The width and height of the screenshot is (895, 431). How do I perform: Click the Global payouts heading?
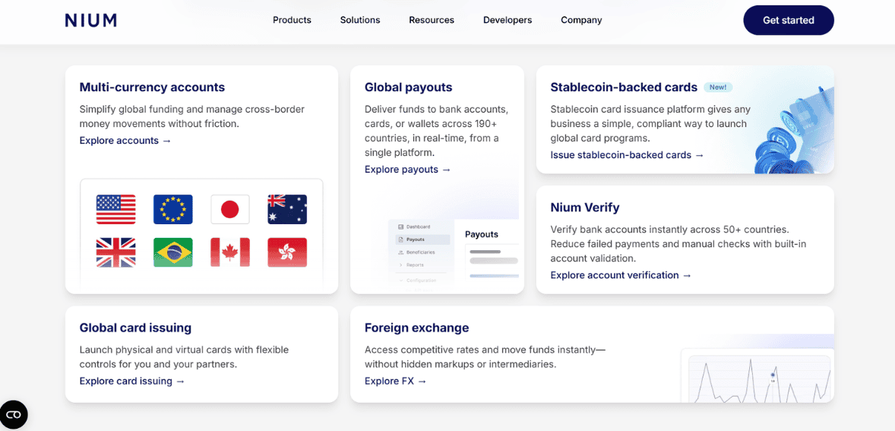408,87
